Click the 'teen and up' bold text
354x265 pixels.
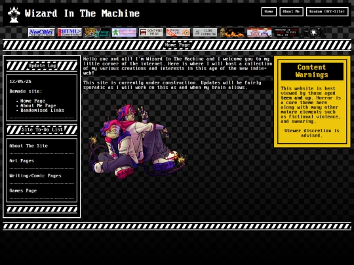tap(296, 97)
